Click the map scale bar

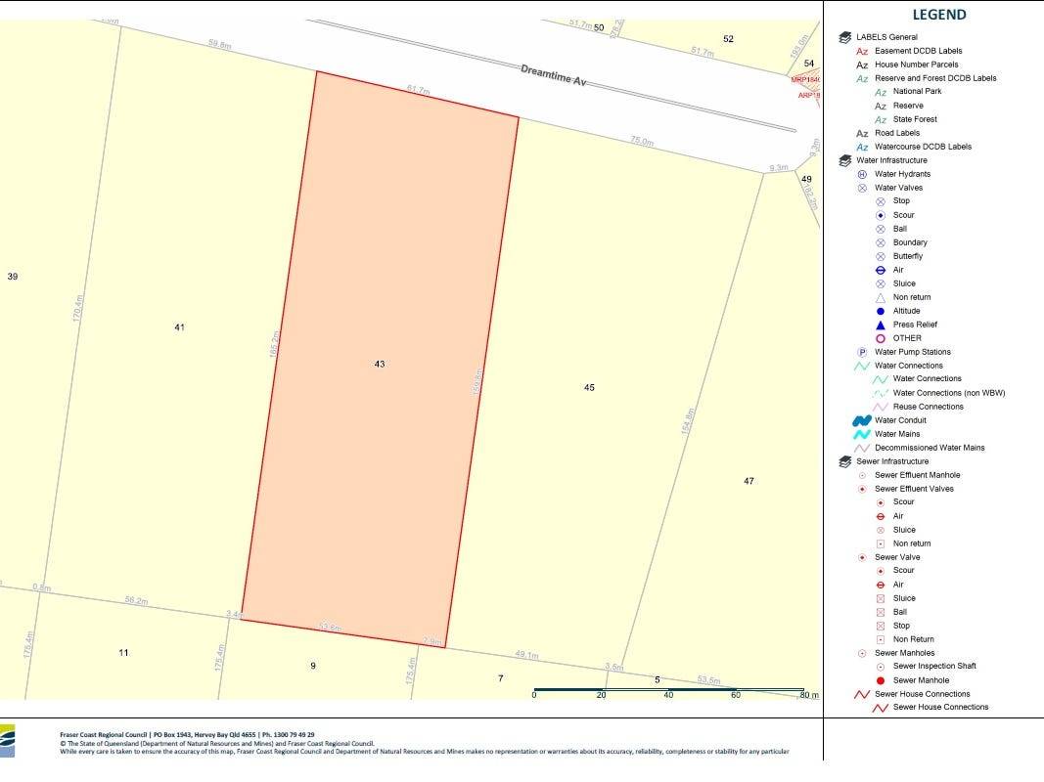point(668,689)
